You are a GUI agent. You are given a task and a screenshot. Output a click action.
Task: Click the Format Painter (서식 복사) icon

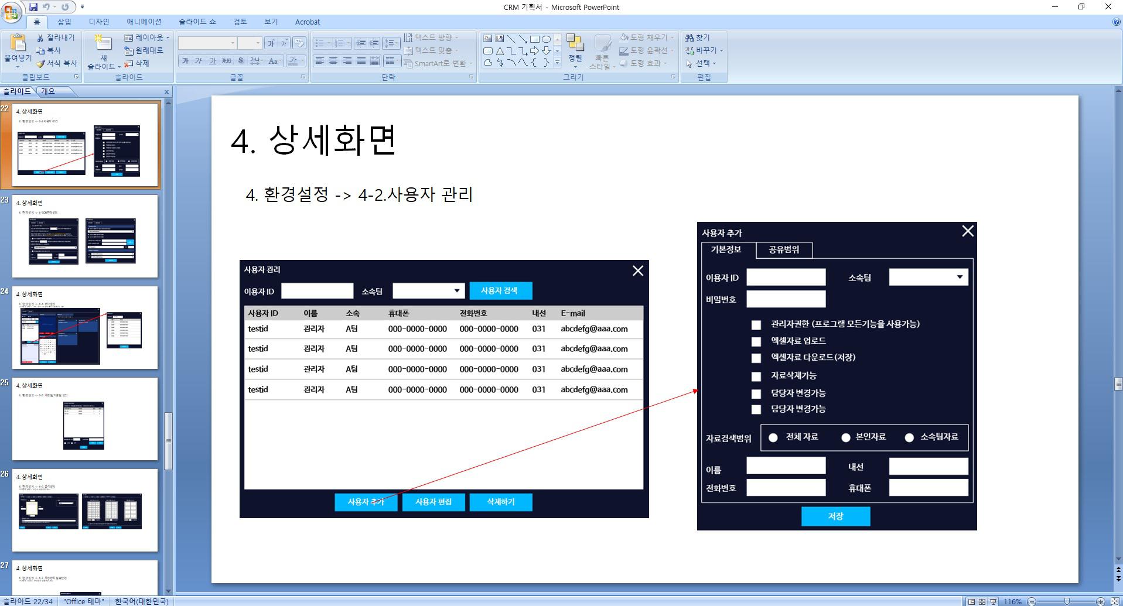click(40, 63)
